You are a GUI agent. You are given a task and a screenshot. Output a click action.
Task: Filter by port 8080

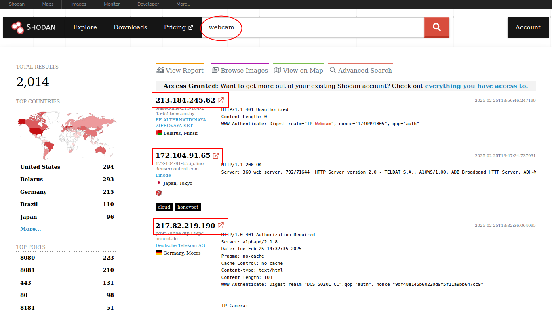[x=67, y=258]
